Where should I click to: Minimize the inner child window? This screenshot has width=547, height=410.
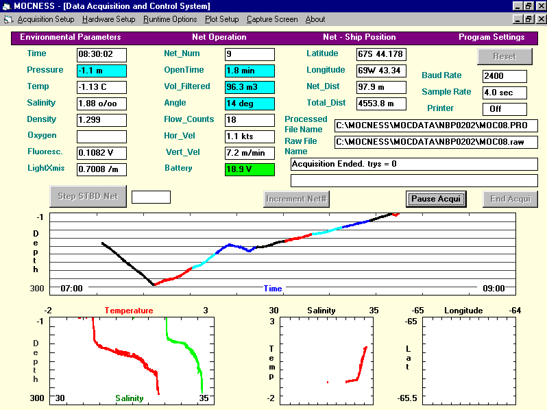(x=518, y=19)
